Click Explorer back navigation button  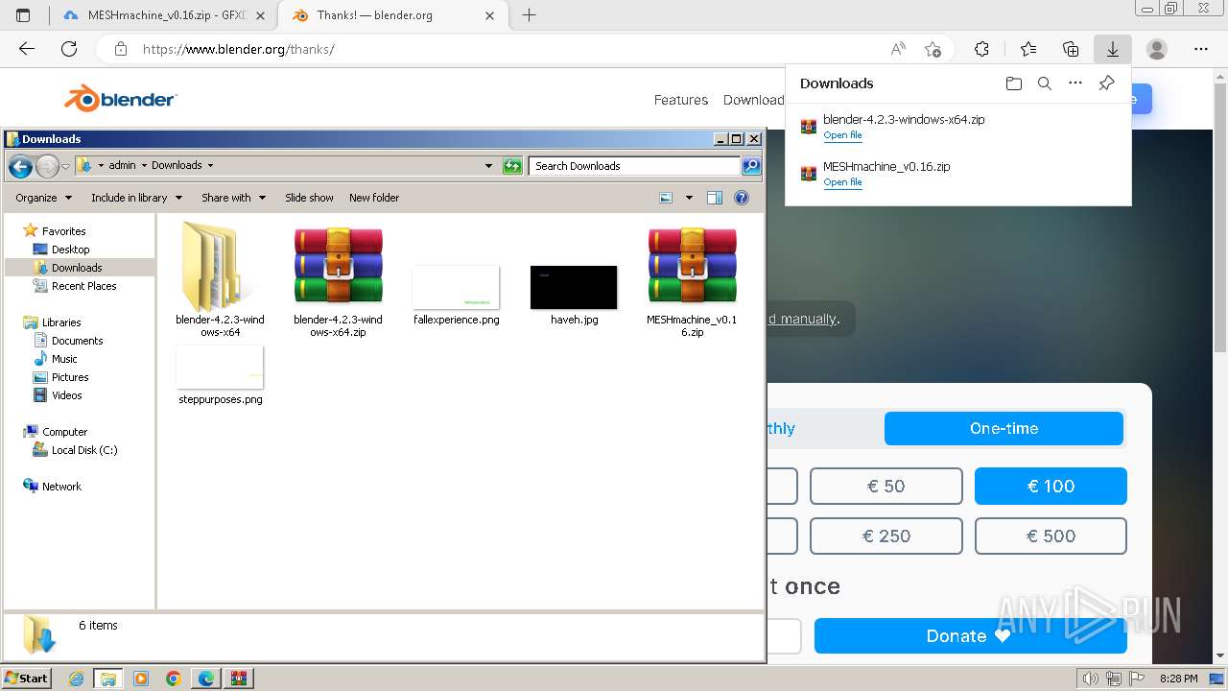[20, 166]
